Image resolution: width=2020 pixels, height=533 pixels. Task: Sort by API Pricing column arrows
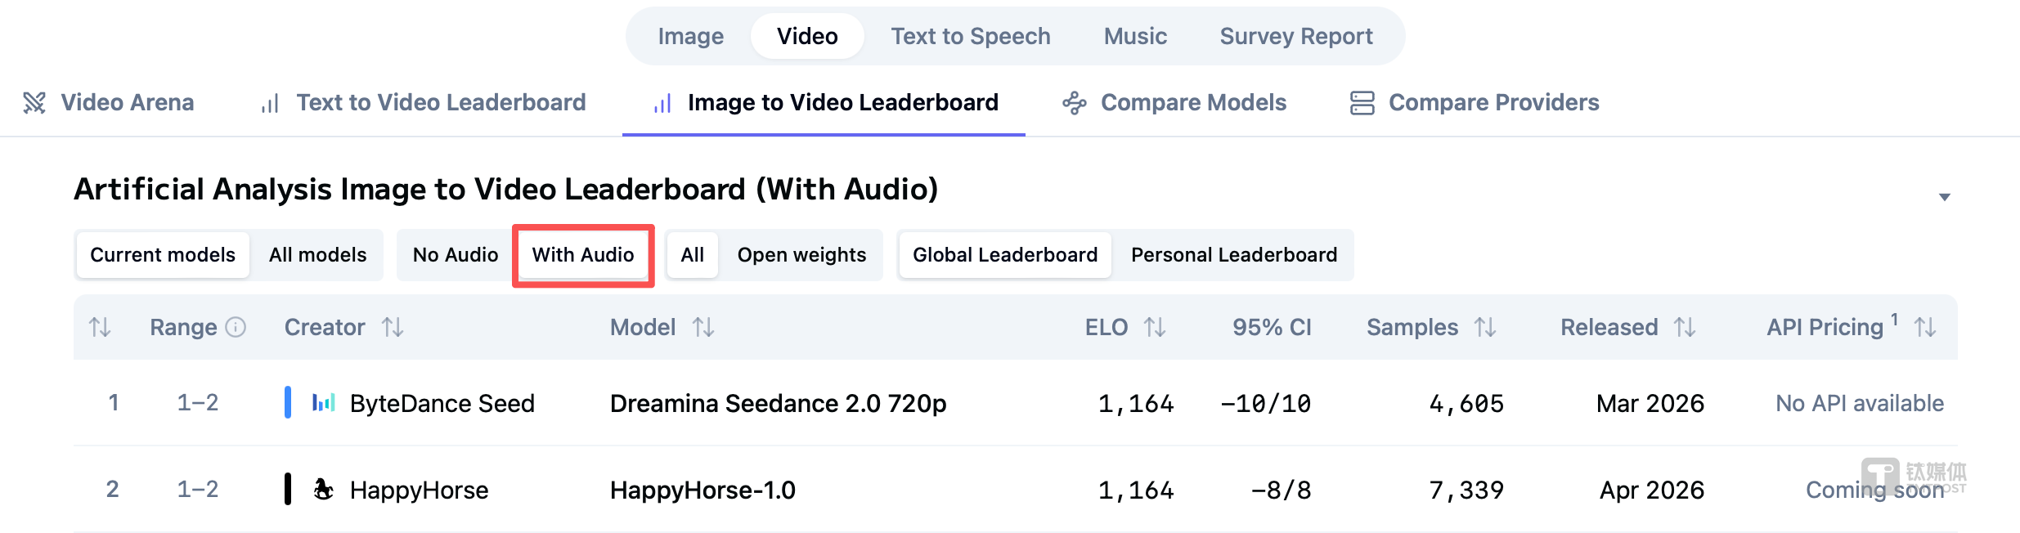pos(1925,328)
